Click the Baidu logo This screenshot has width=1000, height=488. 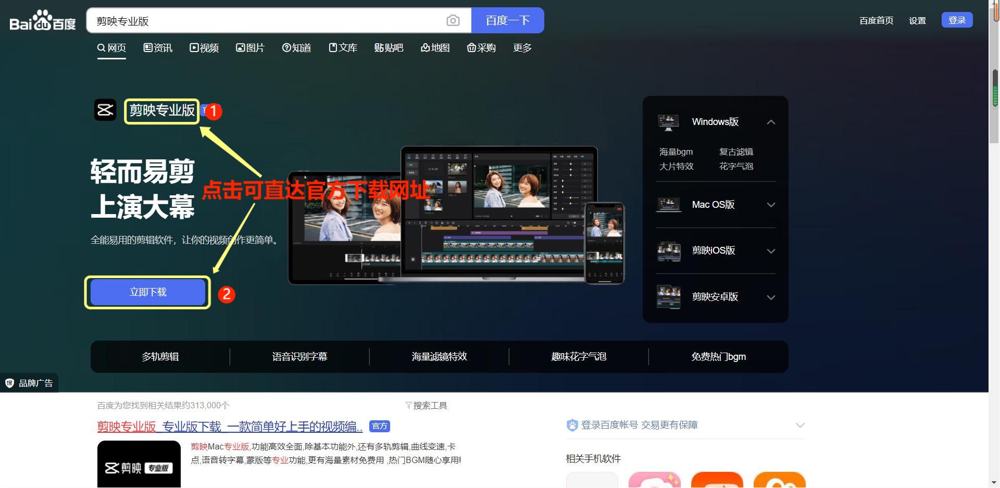tap(41, 22)
